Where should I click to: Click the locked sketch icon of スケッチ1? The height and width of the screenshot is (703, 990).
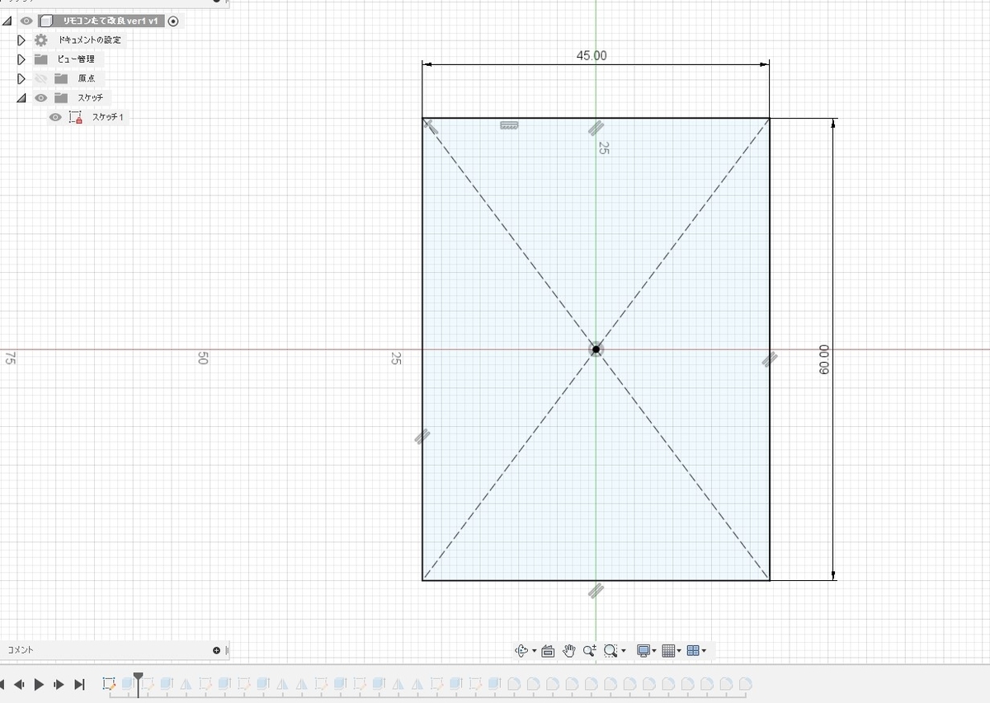[x=75, y=117]
